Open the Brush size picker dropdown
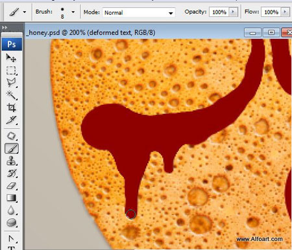 [x=73, y=12]
